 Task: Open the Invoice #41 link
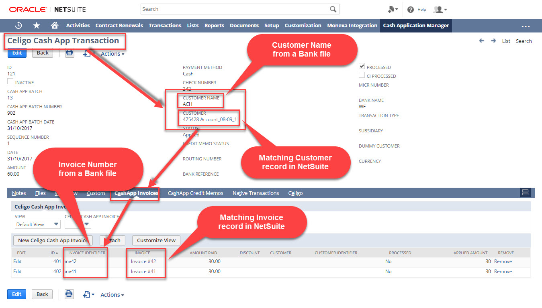143,271
